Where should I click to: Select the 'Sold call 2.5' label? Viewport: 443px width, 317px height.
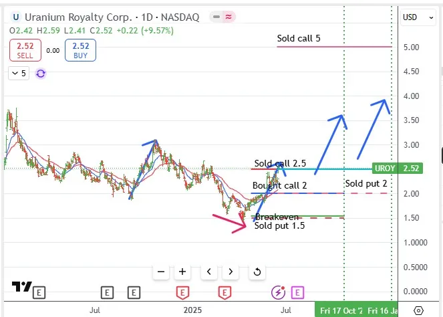(x=280, y=163)
